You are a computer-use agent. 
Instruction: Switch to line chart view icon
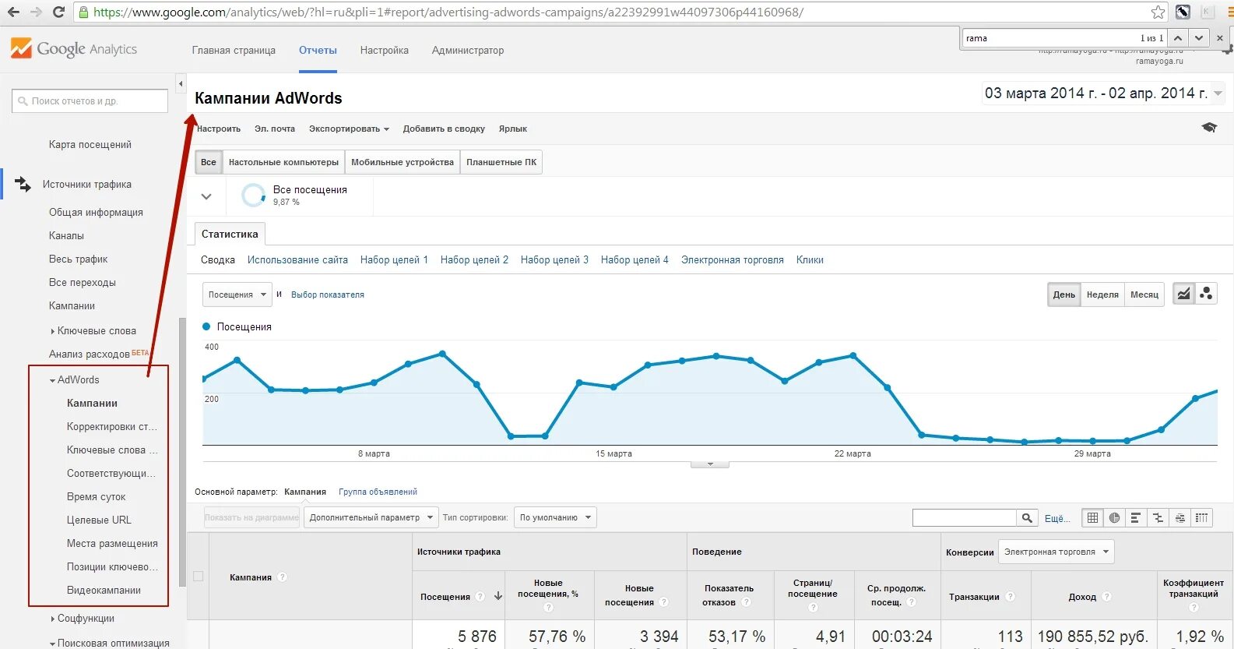coord(1183,294)
